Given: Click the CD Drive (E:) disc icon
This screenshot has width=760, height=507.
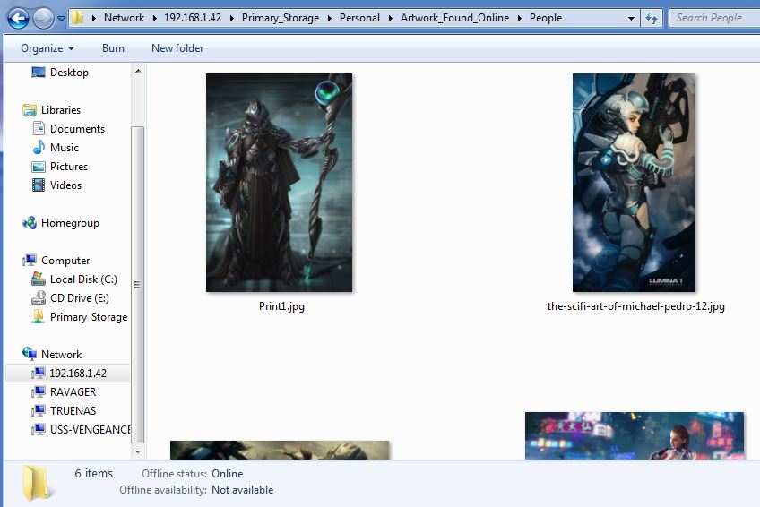Looking at the screenshot, I should pyautogui.click(x=39, y=297).
